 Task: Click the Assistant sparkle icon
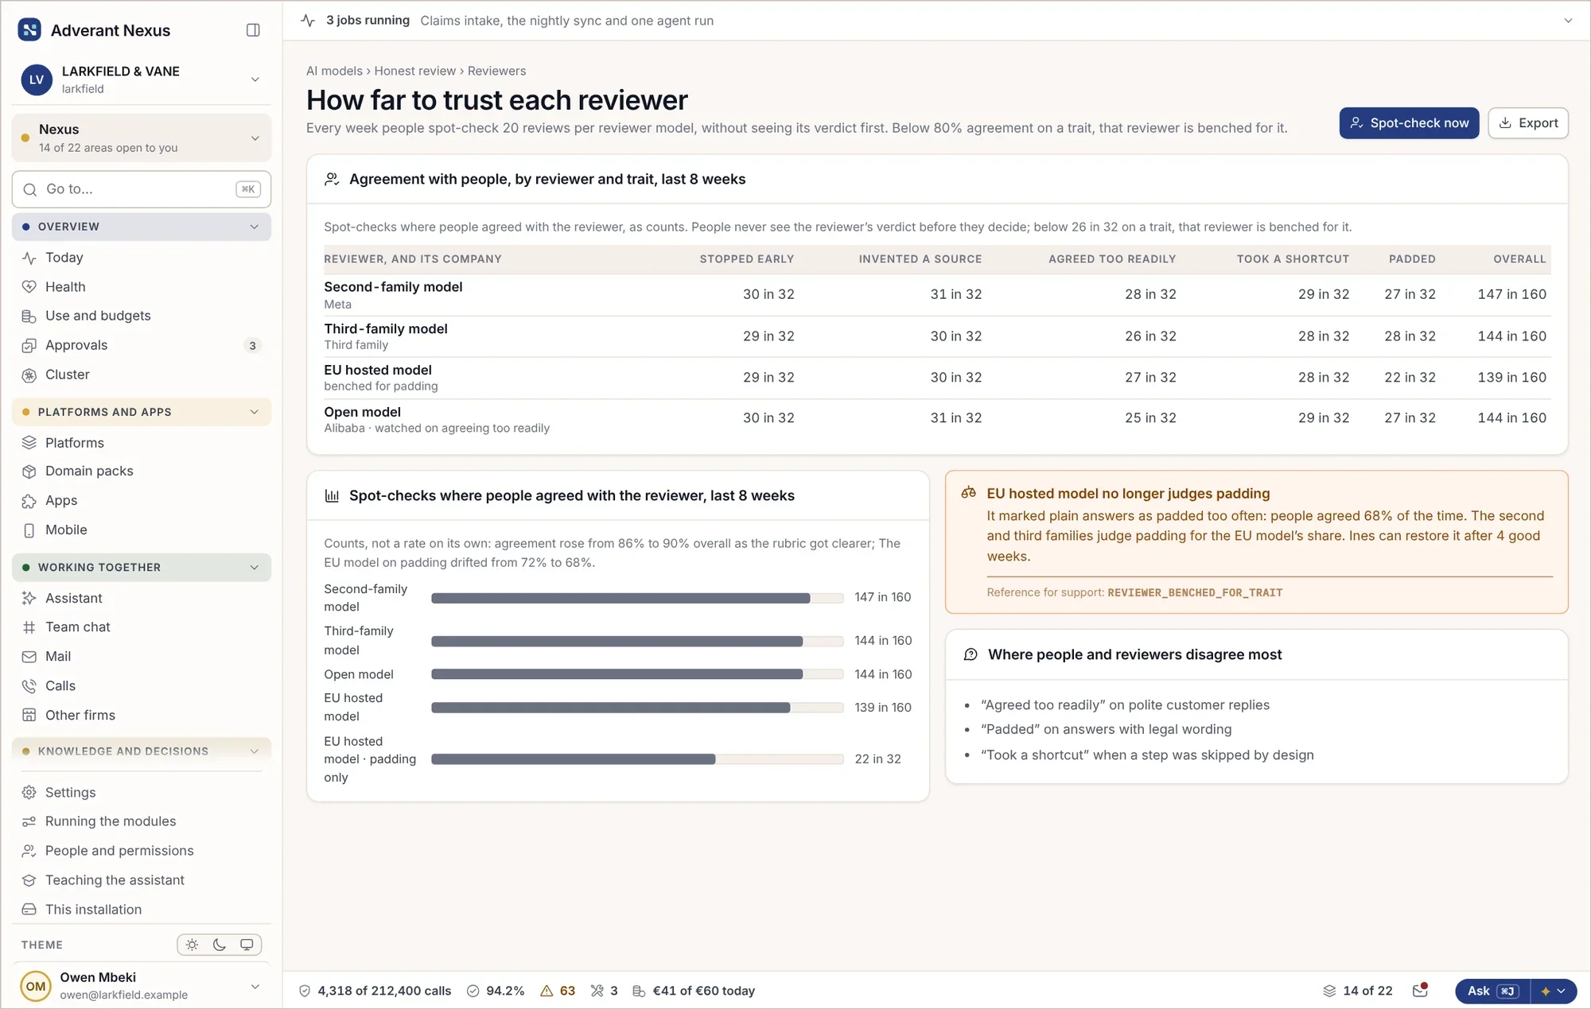coord(29,598)
